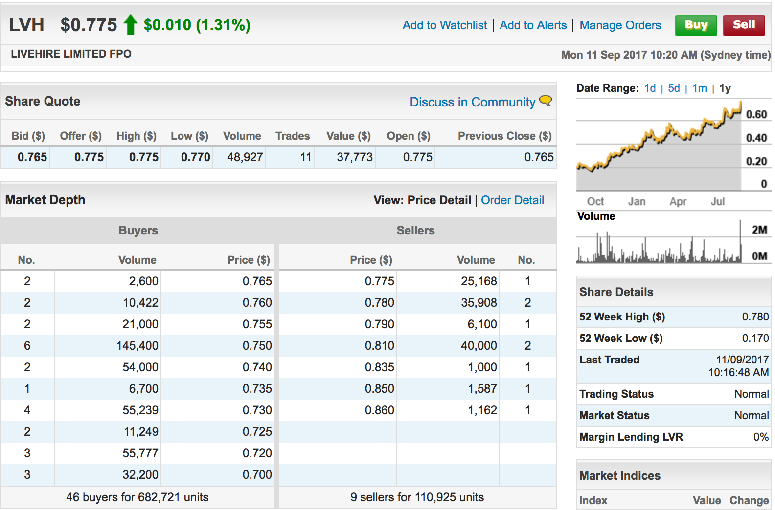
Task: Click buyer volume 6,700
Action: tap(143, 389)
